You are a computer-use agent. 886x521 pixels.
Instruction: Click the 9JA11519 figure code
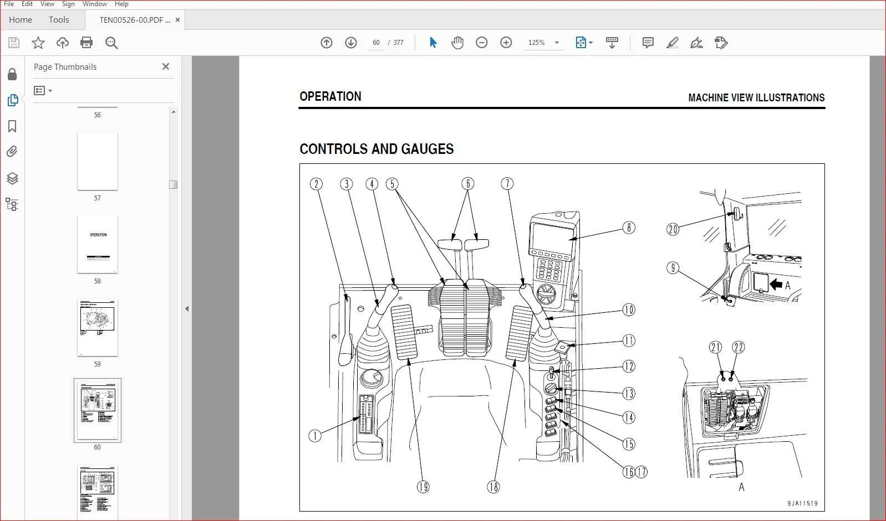[x=802, y=503]
